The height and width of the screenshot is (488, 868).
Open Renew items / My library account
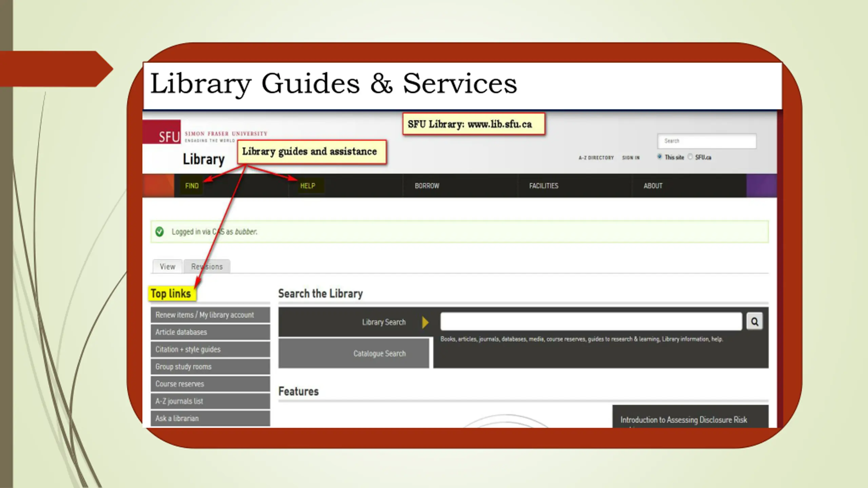[211, 315]
